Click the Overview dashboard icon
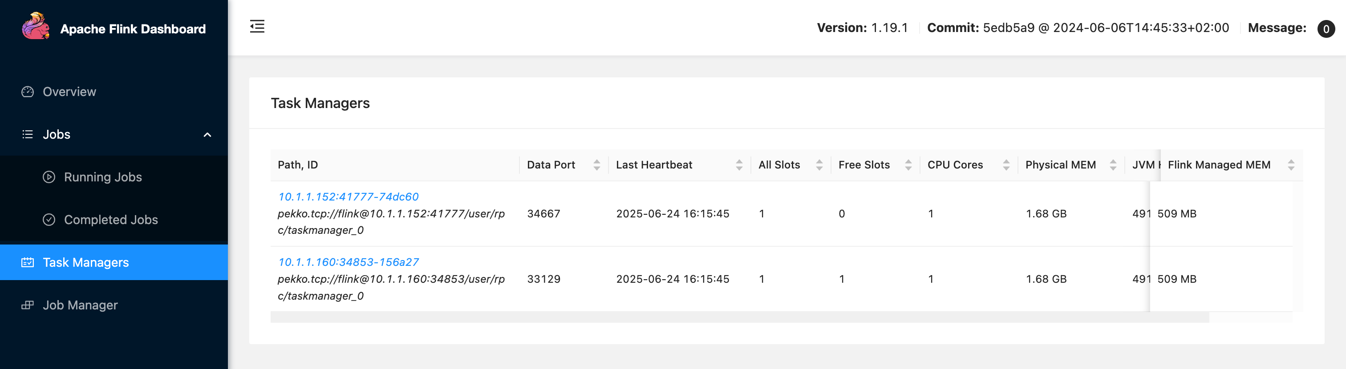Screen dimensions: 1346x369 point(28,92)
